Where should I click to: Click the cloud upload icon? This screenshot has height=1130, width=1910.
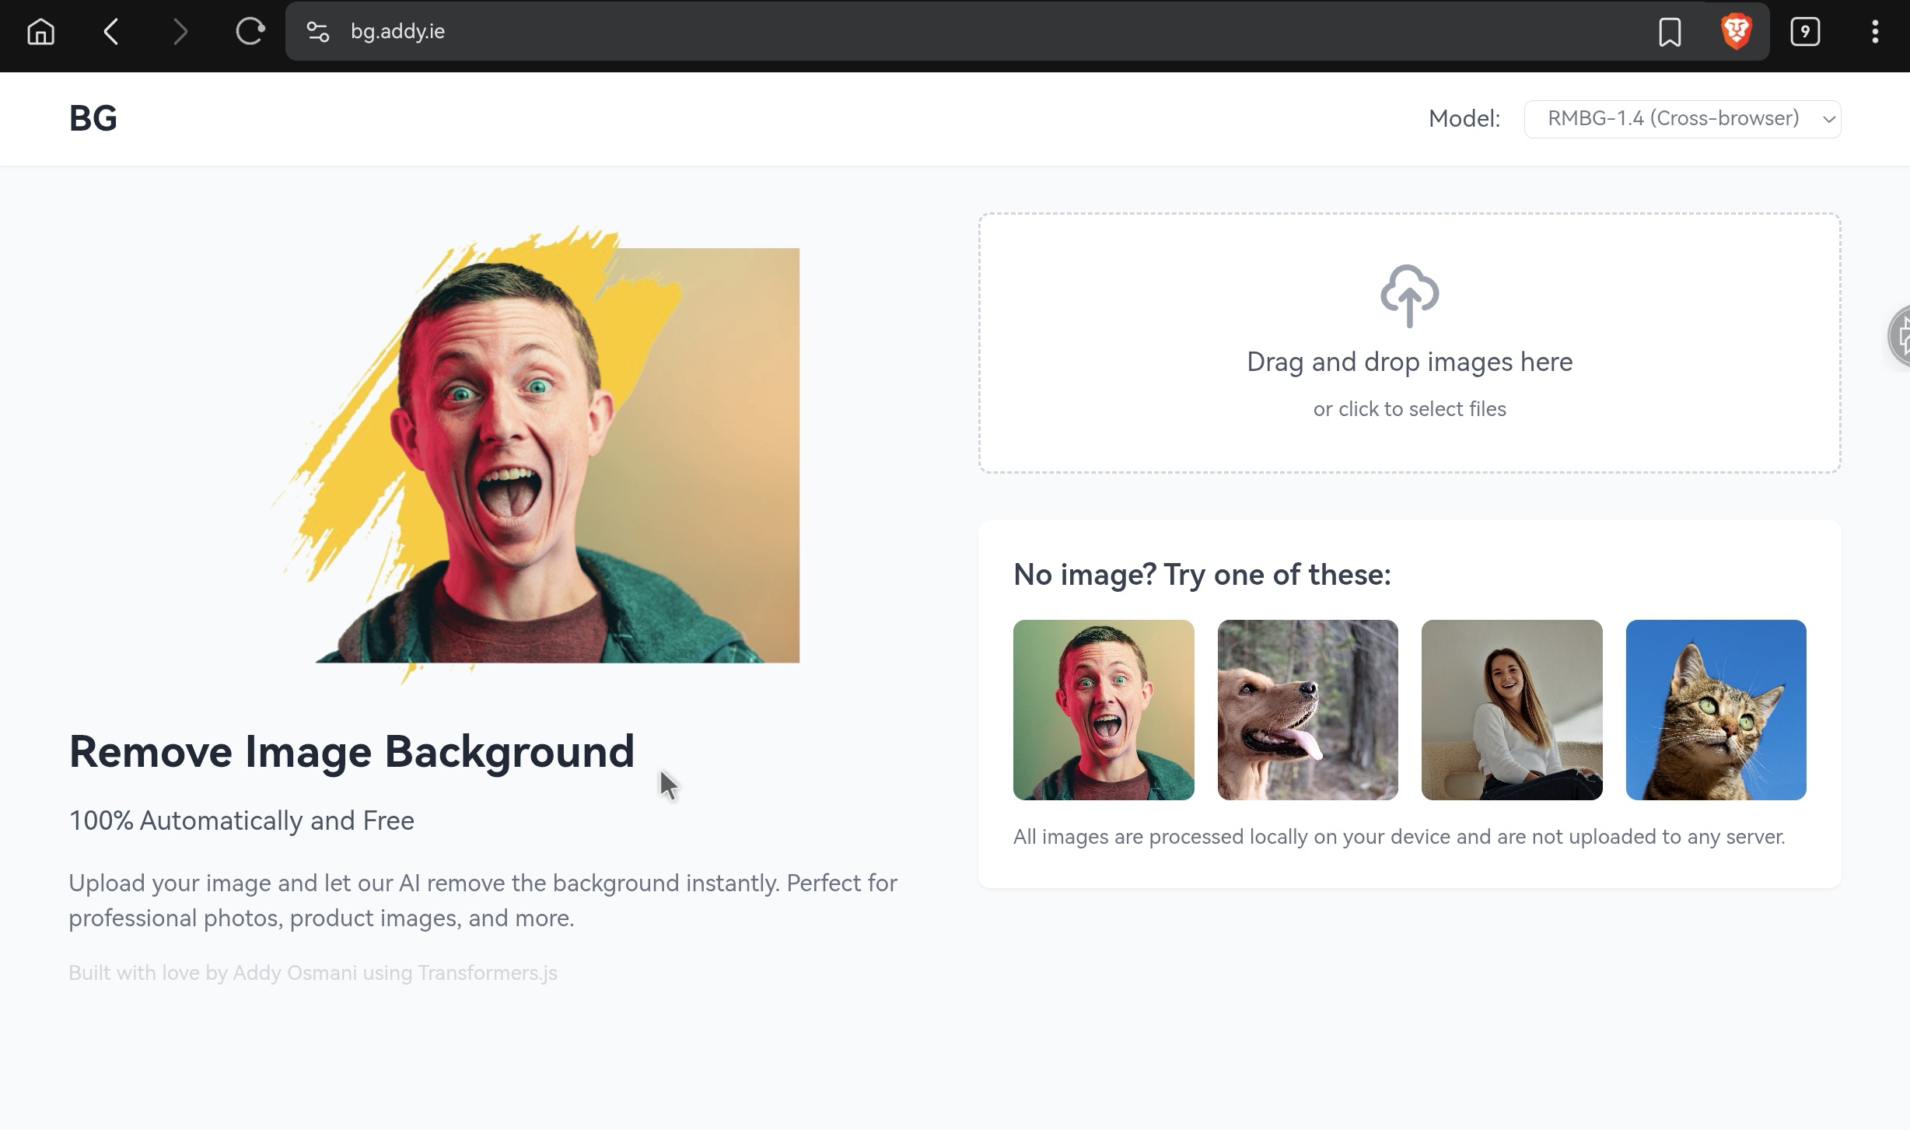[1409, 296]
